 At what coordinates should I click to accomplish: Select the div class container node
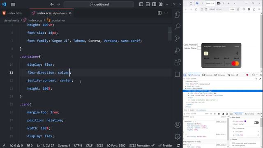tap(223, 91)
